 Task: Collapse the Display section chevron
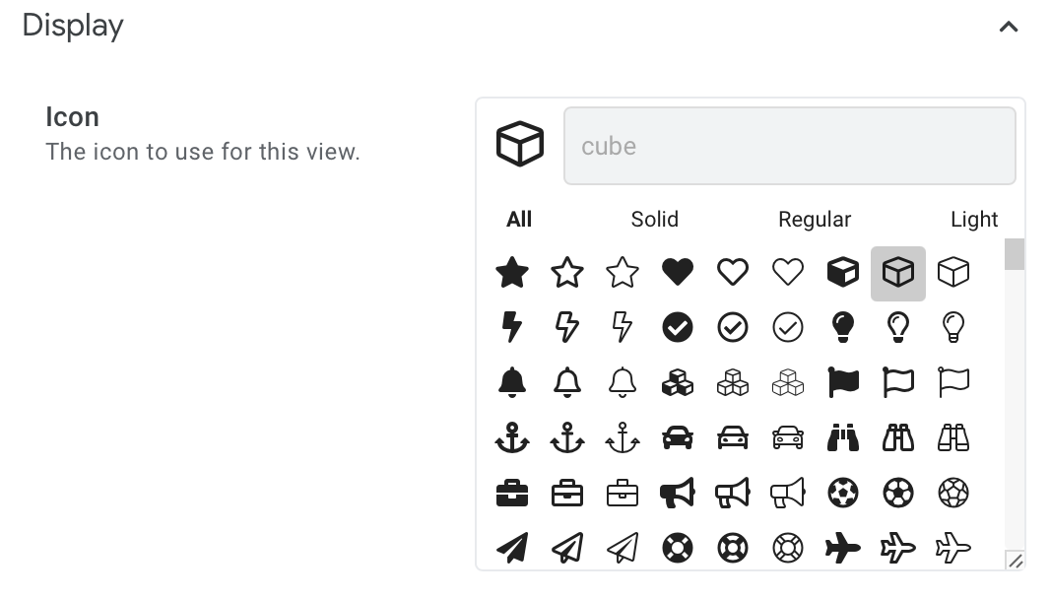(x=1008, y=28)
